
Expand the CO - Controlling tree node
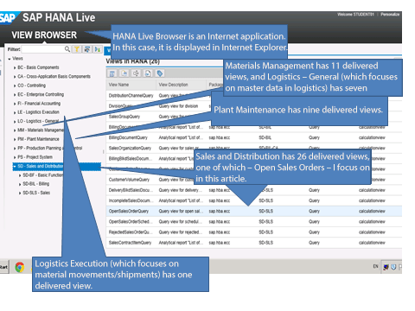(x=15, y=86)
